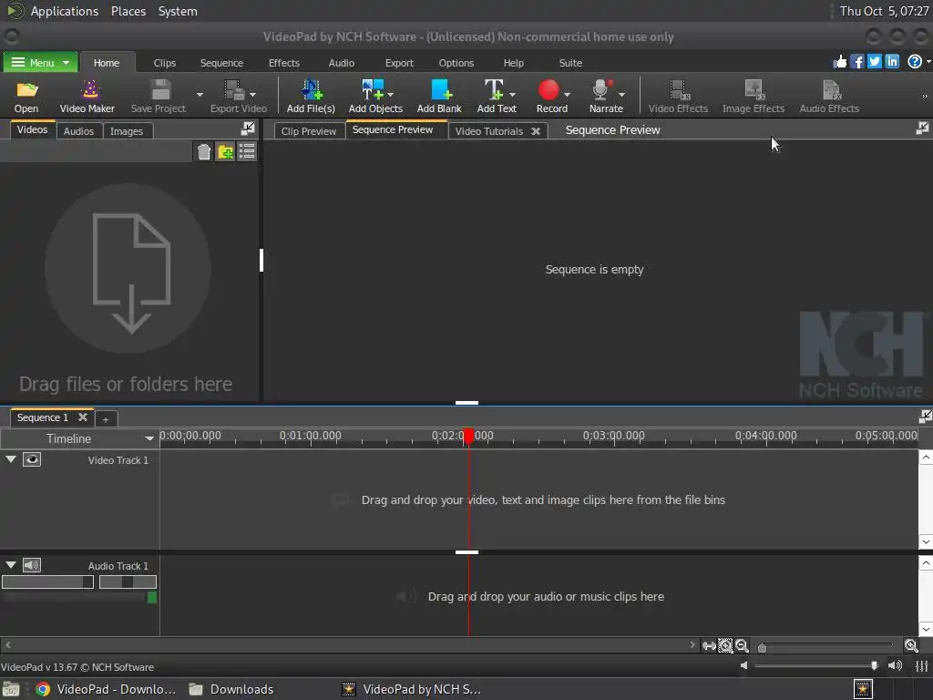The image size is (933, 700).
Task: Click the zoom-to-selection magnifier with dotted border
Action: 725,646
